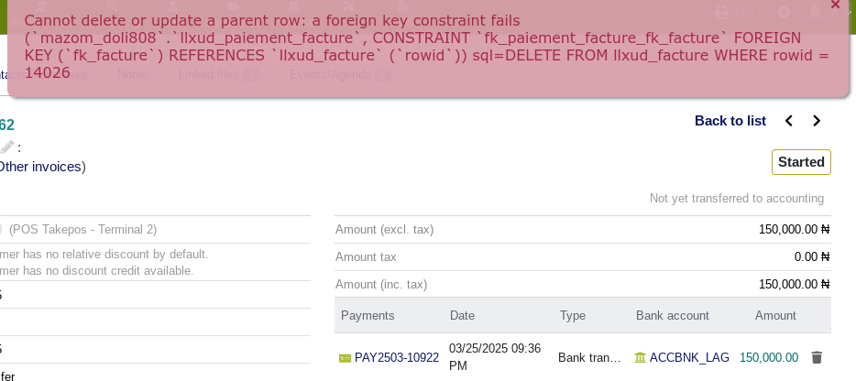Click the truncated Bank transfer type cell
This screenshot has height=381, width=856.
click(589, 357)
